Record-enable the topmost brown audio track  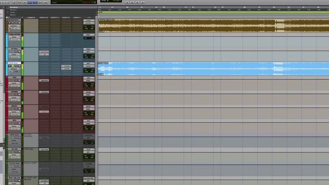(x=10, y=23)
